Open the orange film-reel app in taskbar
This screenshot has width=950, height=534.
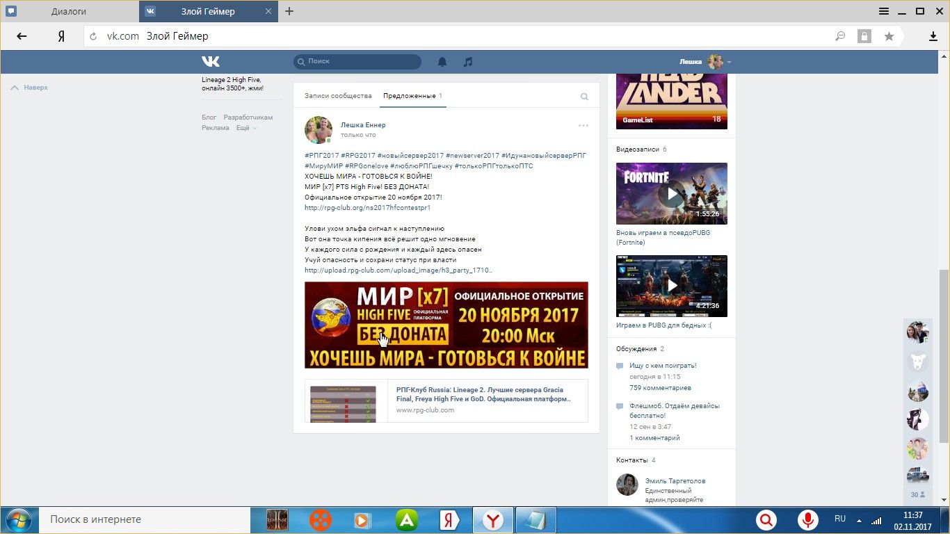tap(321, 520)
